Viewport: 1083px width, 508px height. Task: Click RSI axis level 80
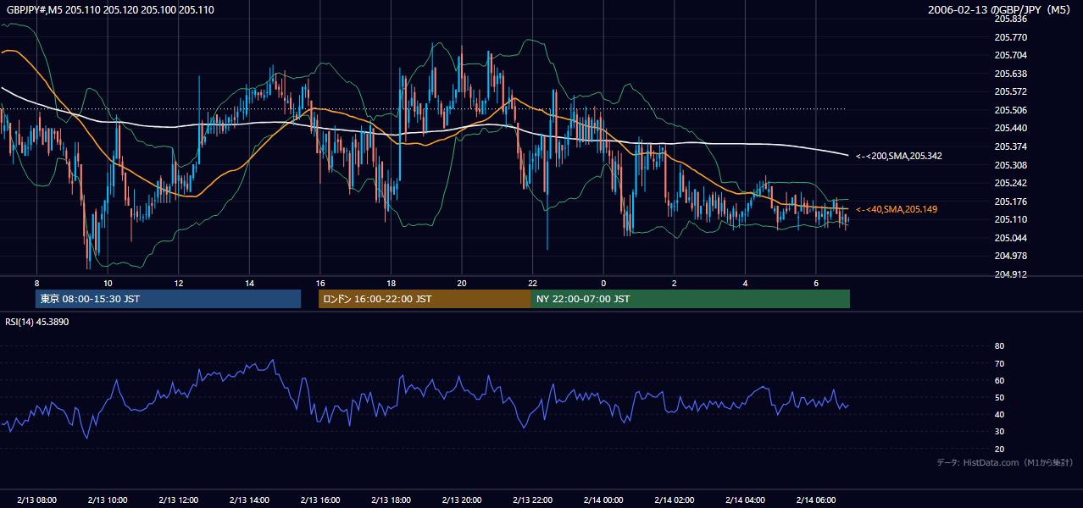pyautogui.click(x=999, y=346)
